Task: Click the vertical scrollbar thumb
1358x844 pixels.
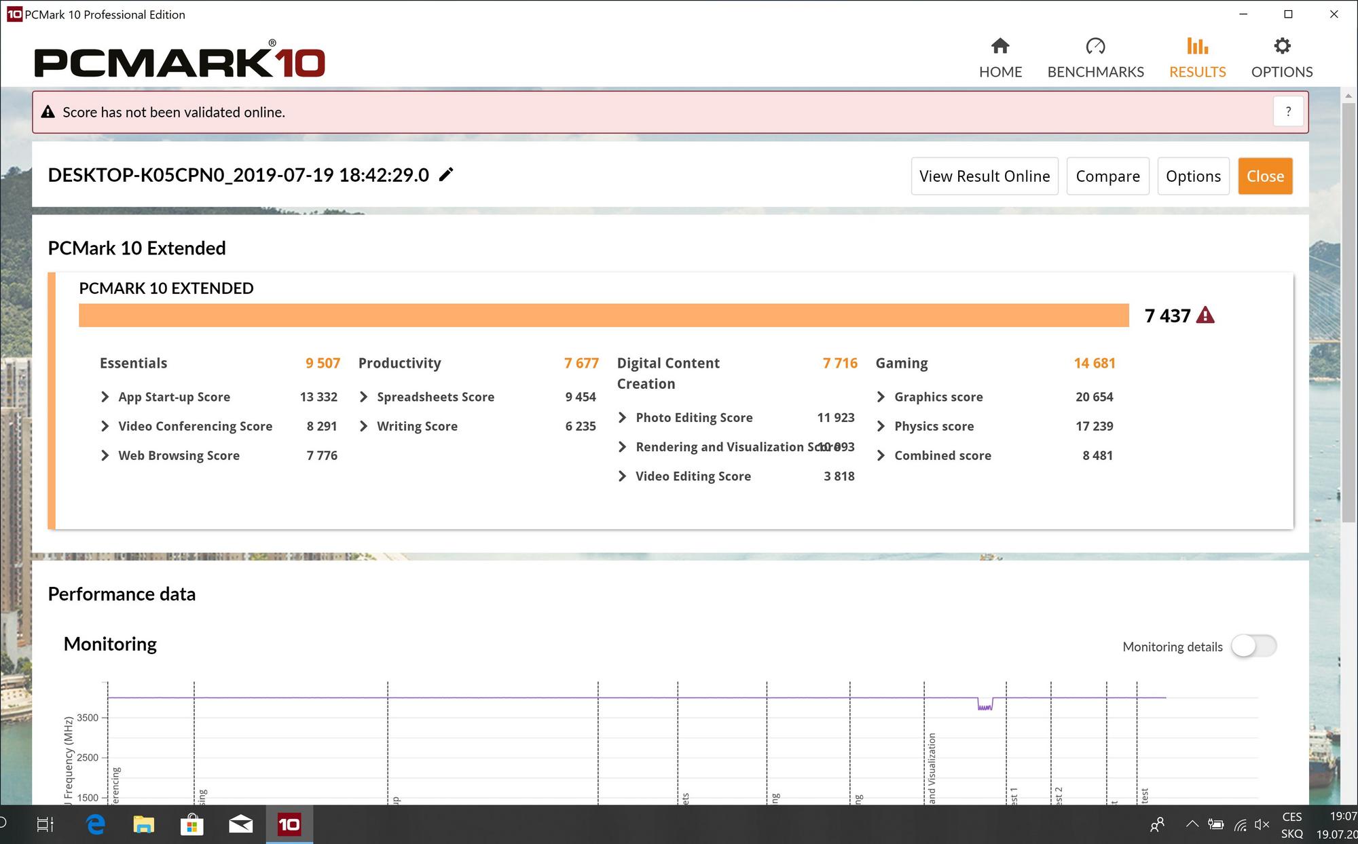Action: tap(1349, 312)
